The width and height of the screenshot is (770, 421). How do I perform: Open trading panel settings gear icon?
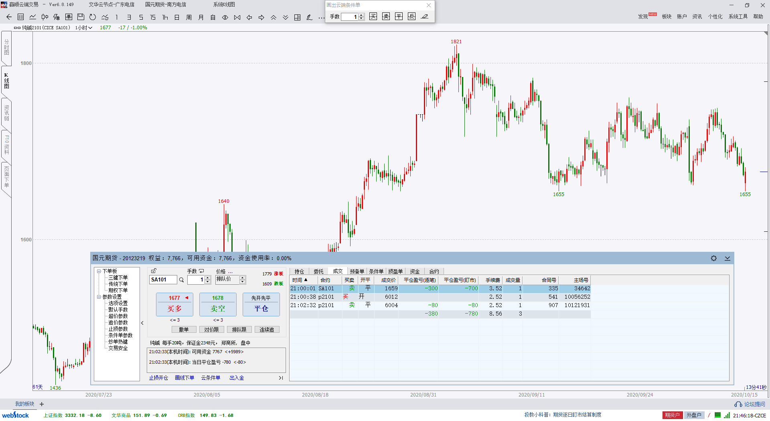pos(713,258)
